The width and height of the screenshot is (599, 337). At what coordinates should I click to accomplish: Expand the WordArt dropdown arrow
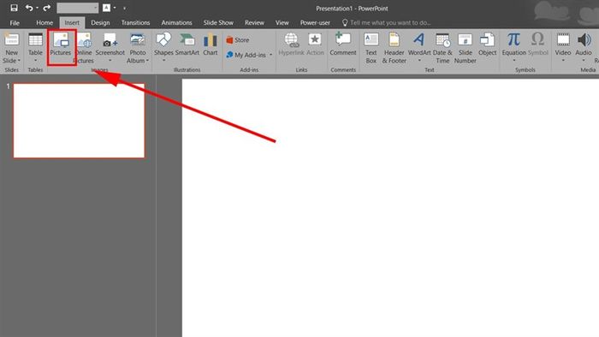tap(419, 61)
